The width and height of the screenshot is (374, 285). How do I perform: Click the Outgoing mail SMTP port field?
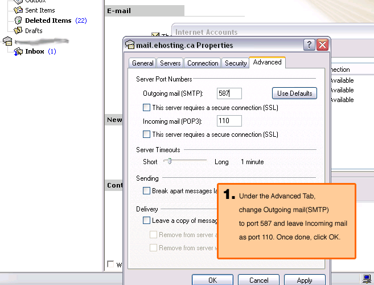coord(229,93)
